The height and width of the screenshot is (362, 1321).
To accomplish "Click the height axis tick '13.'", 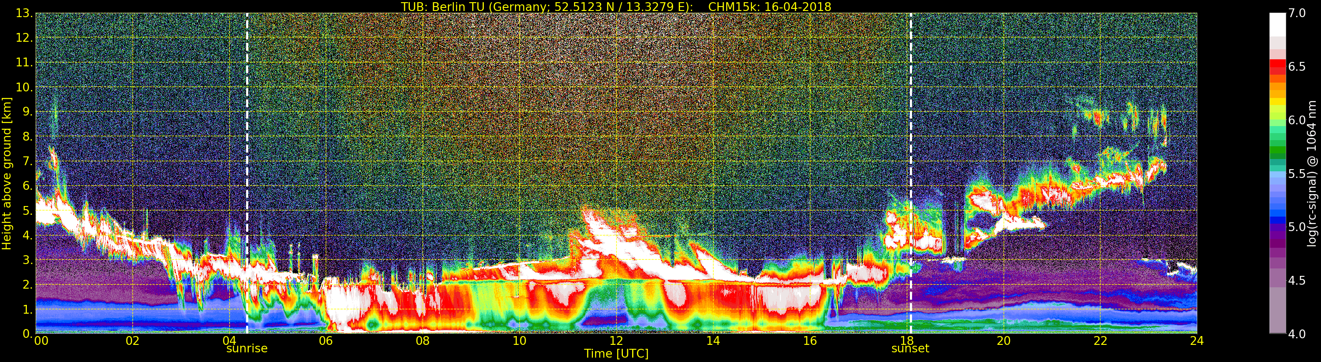I will (x=24, y=13).
